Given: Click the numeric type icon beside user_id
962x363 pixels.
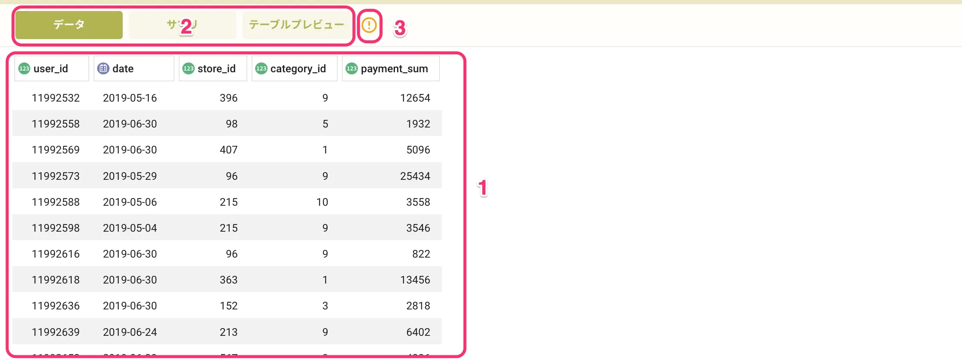Looking at the screenshot, I should tap(24, 68).
